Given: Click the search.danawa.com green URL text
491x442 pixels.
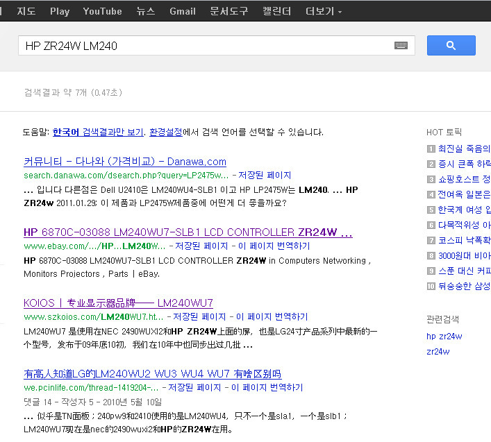Looking at the screenshot, I should point(126,175).
